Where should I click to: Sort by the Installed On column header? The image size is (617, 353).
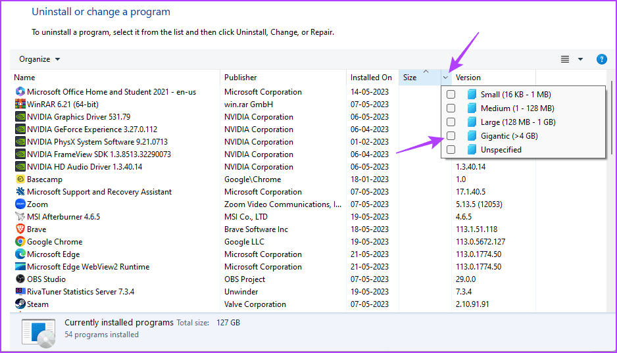point(371,78)
